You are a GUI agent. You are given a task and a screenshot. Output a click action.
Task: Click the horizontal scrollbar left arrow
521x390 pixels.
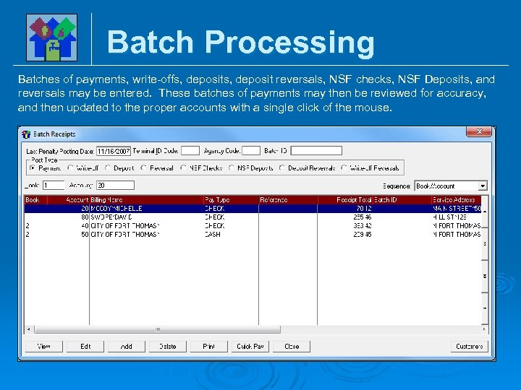click(x=29, y=329)
